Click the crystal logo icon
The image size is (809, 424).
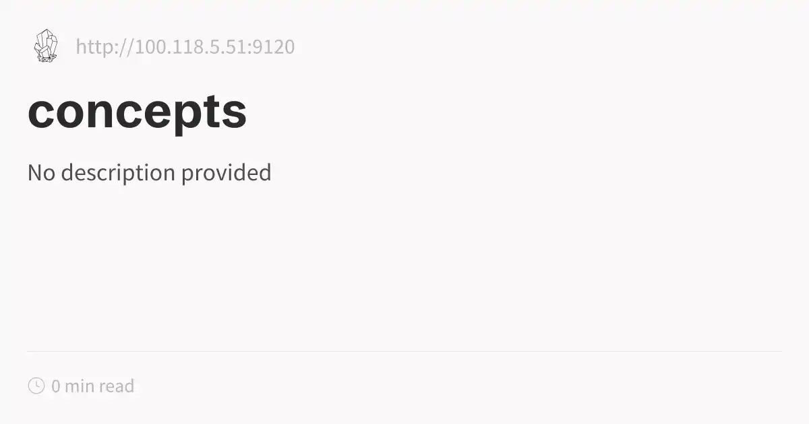coord(45,46)
